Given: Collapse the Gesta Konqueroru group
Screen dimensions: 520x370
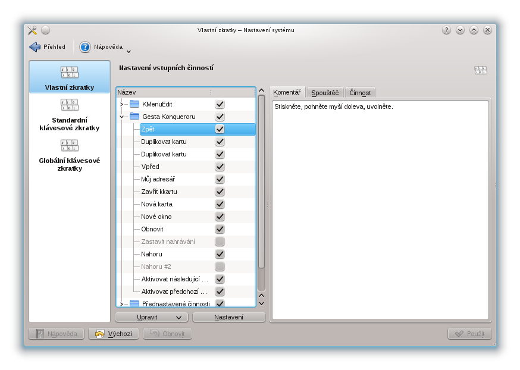Looking at the screenshot, I should pyautogui.click(x=121, y=117).
